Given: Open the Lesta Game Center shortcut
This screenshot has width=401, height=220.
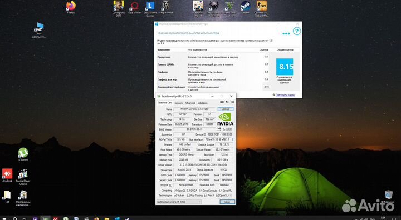Looking at the screenshot, I should (x=150, y=9).
